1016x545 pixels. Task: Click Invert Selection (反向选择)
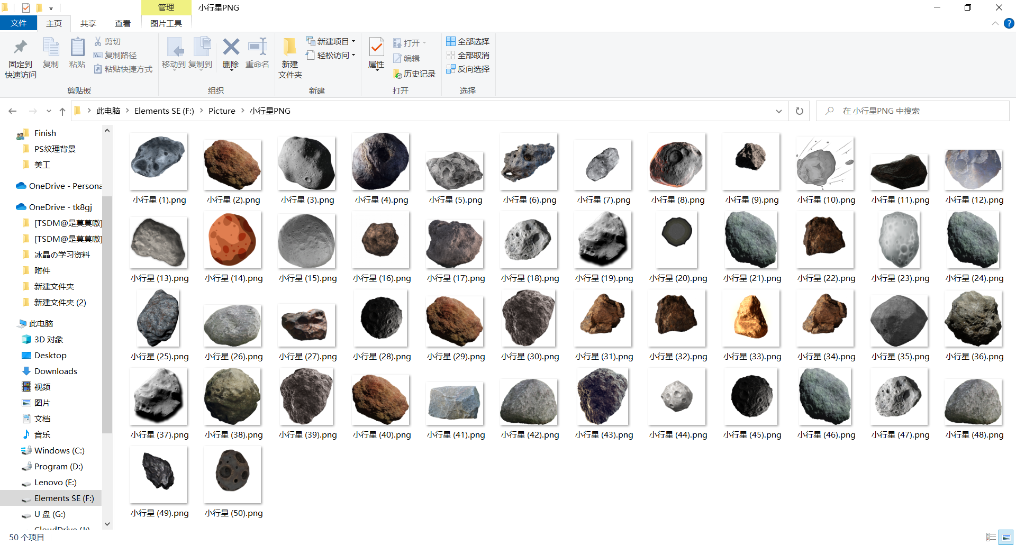(468, 69)
